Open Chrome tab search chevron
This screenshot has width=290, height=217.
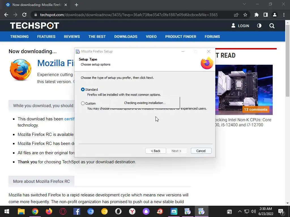pyautogui.click(x=244, y=4)
